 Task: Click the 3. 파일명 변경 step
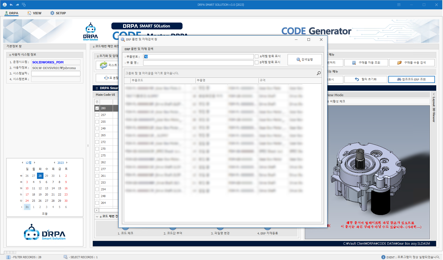point(220,233)
